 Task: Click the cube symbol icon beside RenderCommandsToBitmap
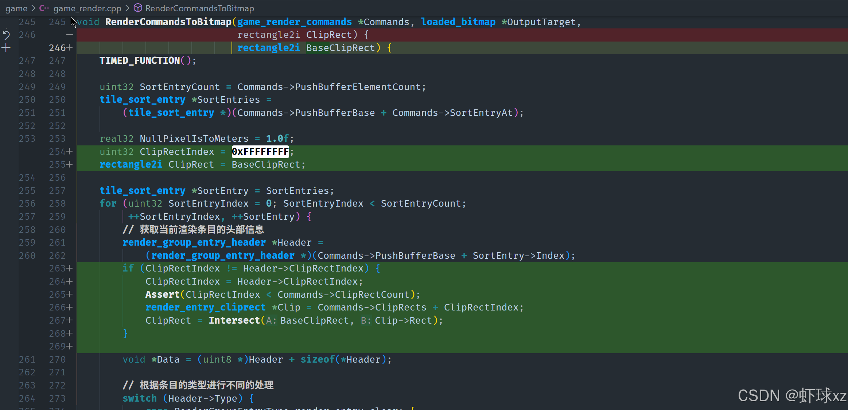coord(138,8)
